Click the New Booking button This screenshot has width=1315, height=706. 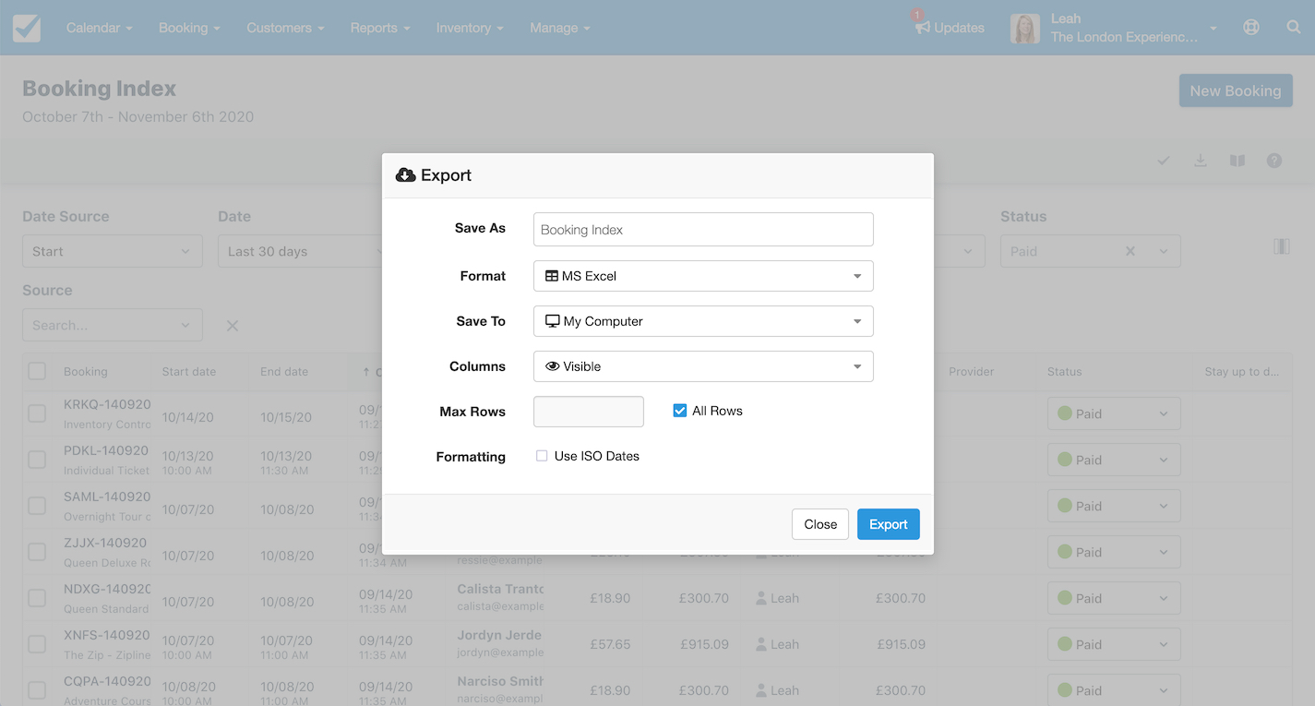coord(1236,90)
